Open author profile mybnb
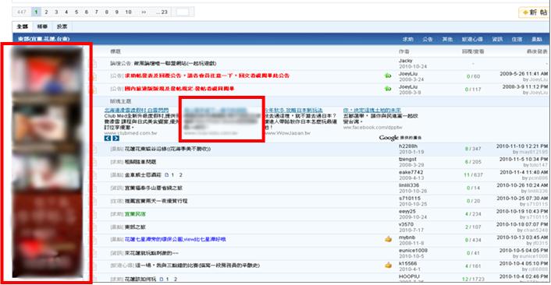551x285 pixels. click(407, 237)
